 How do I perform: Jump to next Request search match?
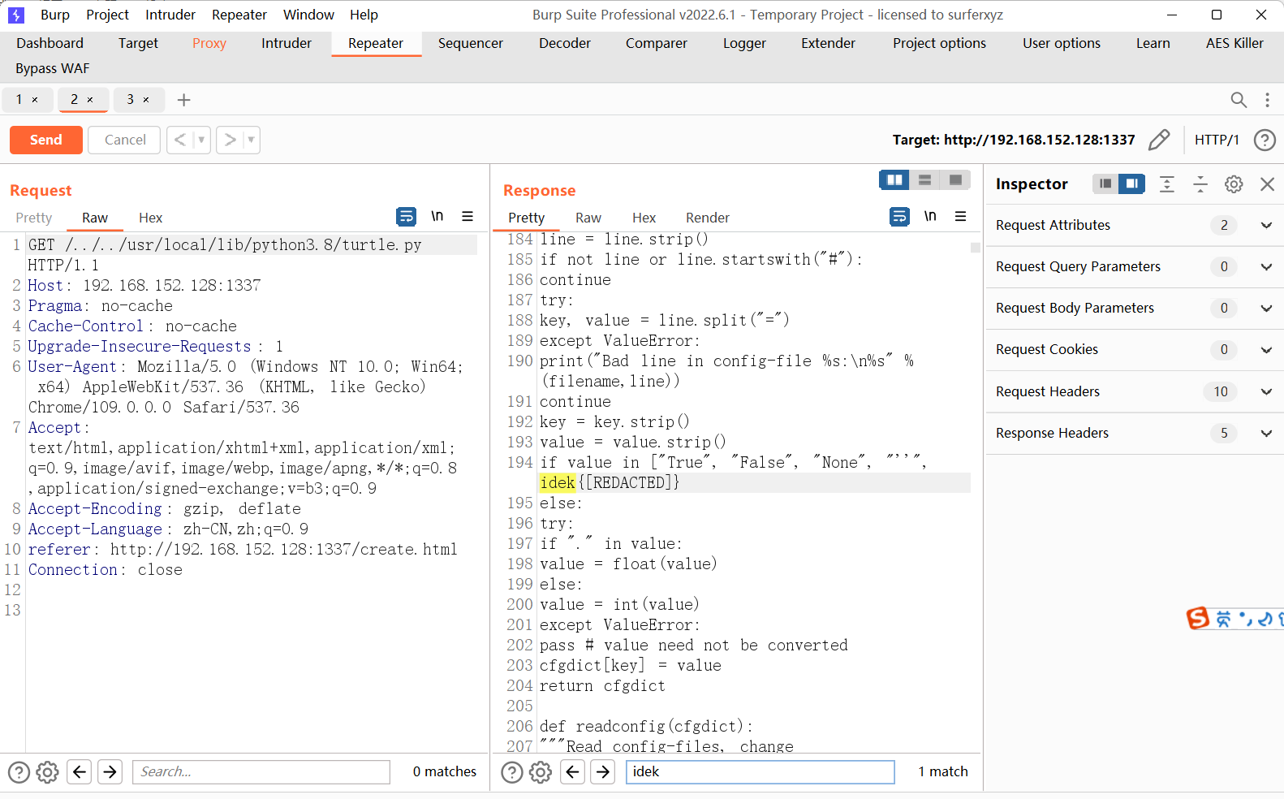pos(110,771)
